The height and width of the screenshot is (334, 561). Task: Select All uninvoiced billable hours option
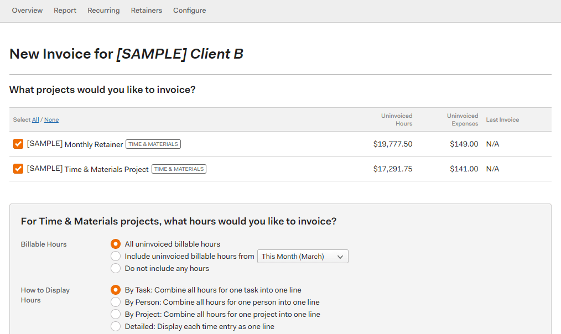pyautogui.click(x=116, y=244)
